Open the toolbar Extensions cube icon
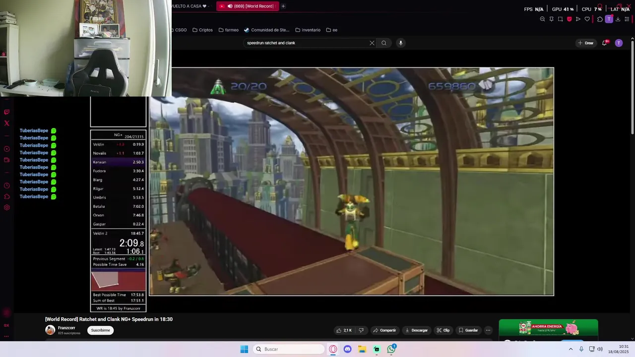Viewport: 635px width, 357px height. [600, 19]
